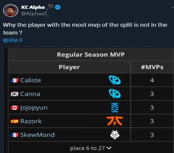Click the South Korean flag beside Canna
174x153 pixels.
click(15, 94)
